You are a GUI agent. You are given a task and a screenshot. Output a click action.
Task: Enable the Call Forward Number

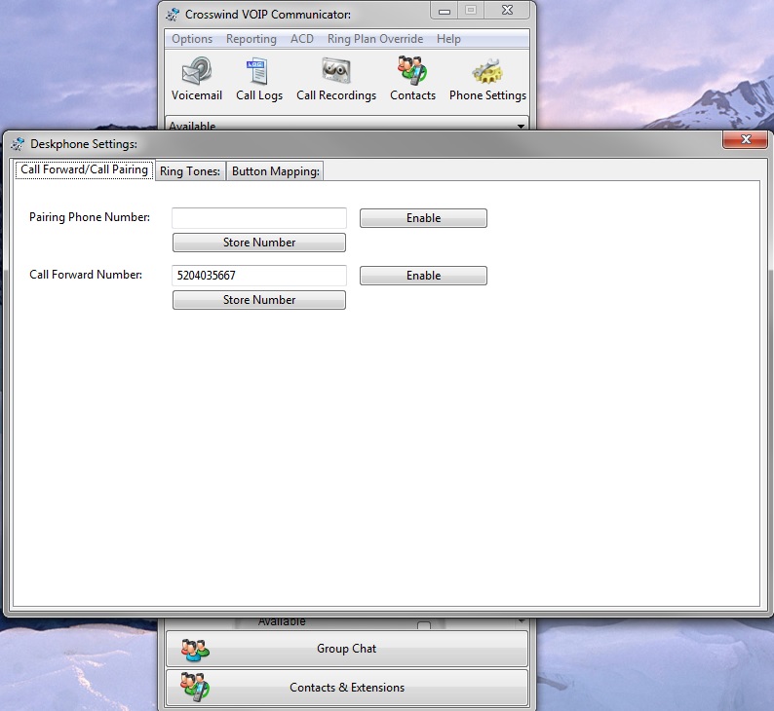(423, 276)
